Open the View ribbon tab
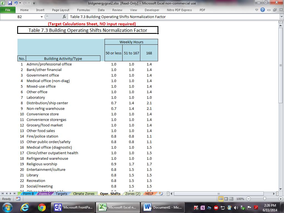Viewport: 284px width, 213px height. coord(133,10)
